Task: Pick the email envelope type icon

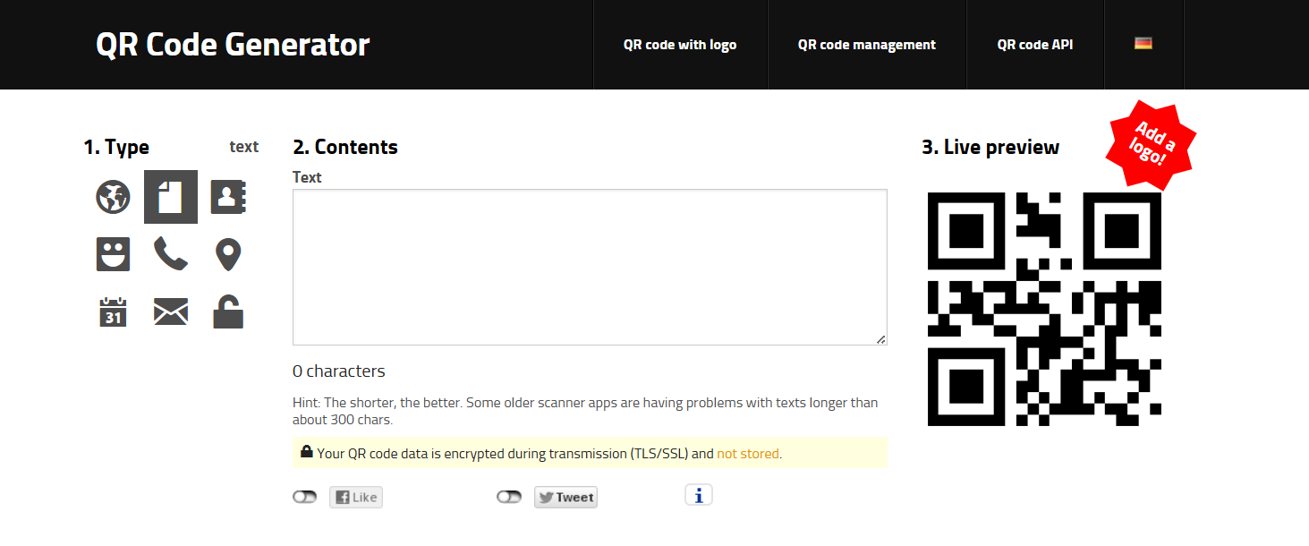Action: pos(171,311)
